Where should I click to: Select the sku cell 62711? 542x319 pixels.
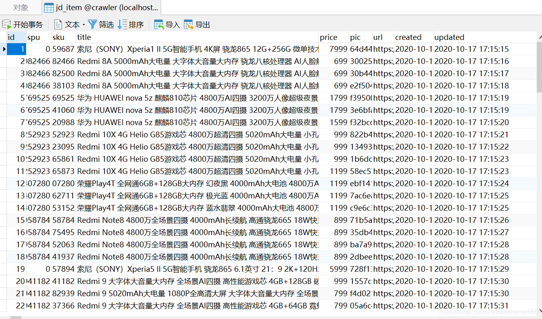click(64, 196)
